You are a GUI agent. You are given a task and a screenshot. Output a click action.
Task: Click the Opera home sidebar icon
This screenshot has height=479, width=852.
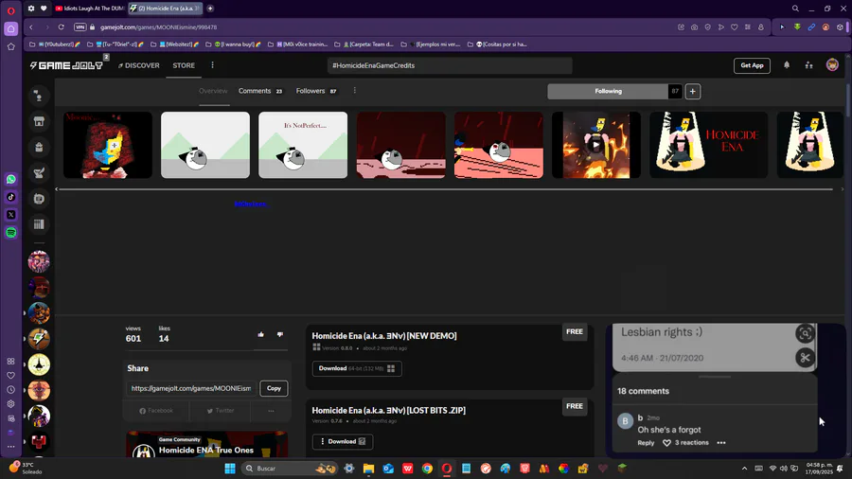(x=10, y=28)
